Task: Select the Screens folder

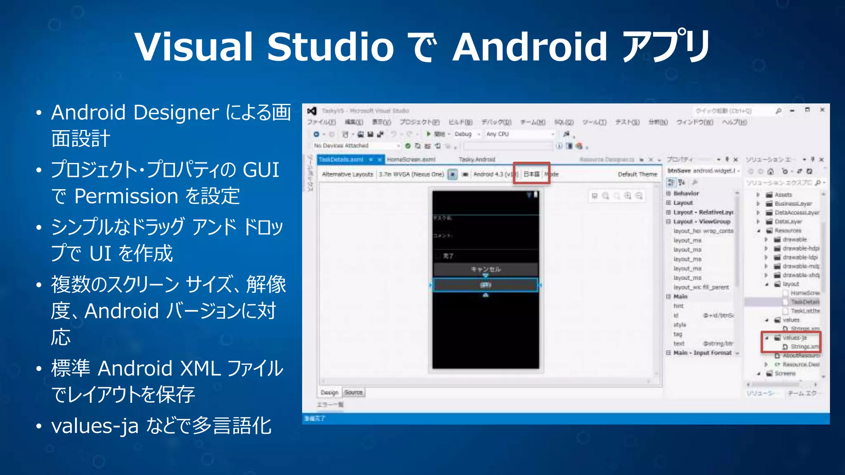Action: (x=781, y=374)
